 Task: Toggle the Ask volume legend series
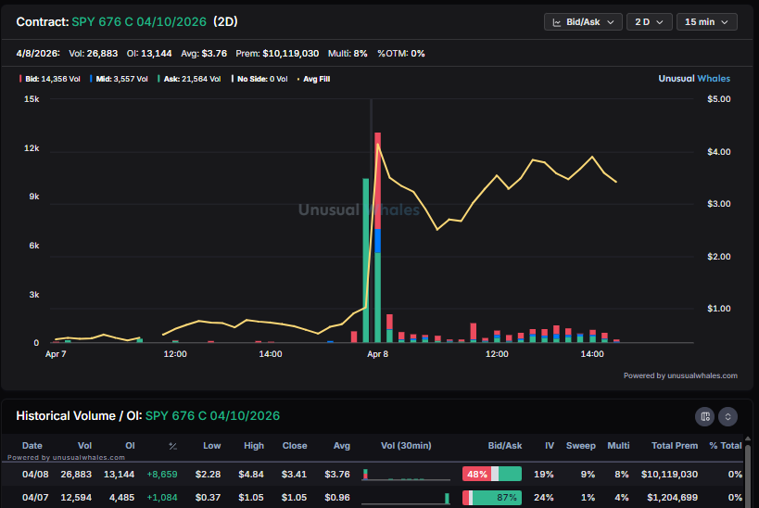pos(192,79)
